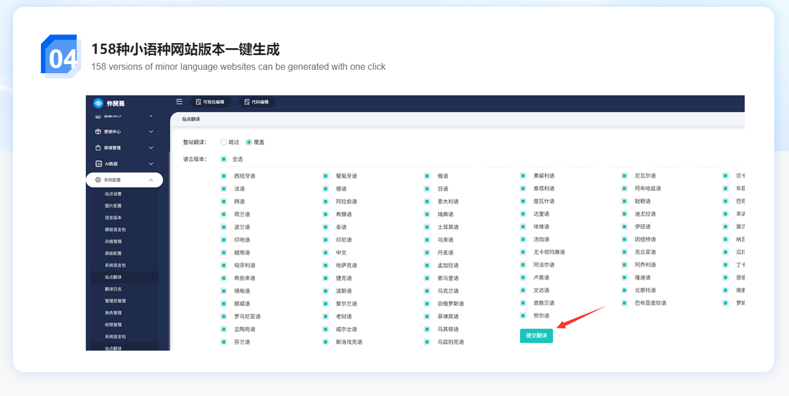
Task: Collapse the 系统配置 menu chevron
Action: [x=151, y=180]
